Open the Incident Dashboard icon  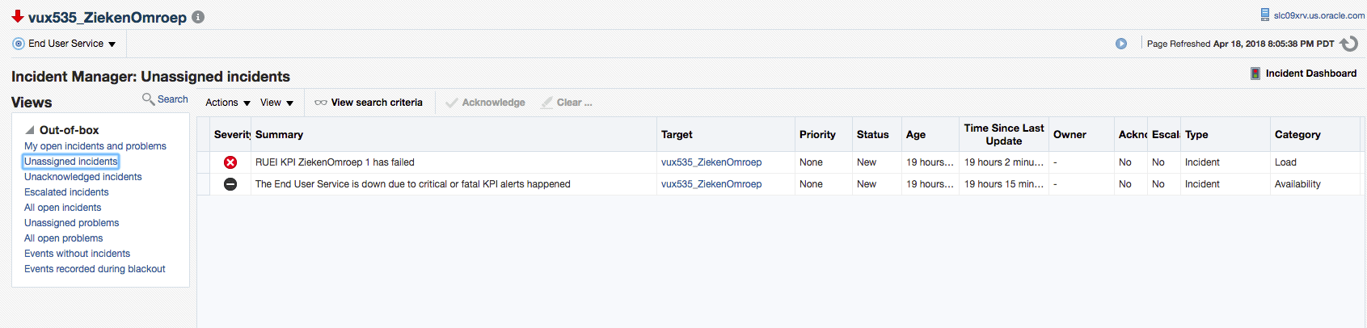coord(1255,74)
